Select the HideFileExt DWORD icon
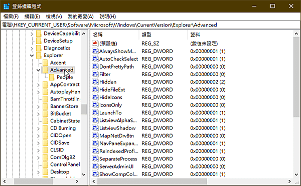The height and width of the screenshot is (186, 301). tap(95, 89)
